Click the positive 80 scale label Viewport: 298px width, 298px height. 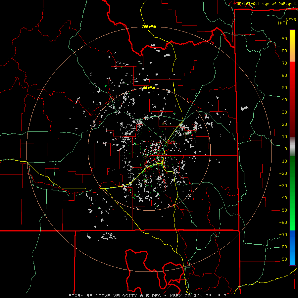pos(284,51)
